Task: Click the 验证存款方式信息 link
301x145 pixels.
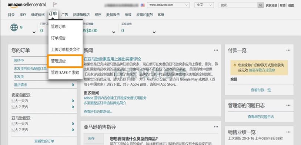Action: coord(262,70)
